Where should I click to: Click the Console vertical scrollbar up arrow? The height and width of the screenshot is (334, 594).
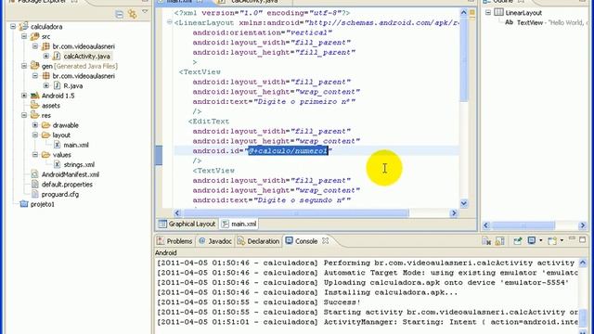583,263
